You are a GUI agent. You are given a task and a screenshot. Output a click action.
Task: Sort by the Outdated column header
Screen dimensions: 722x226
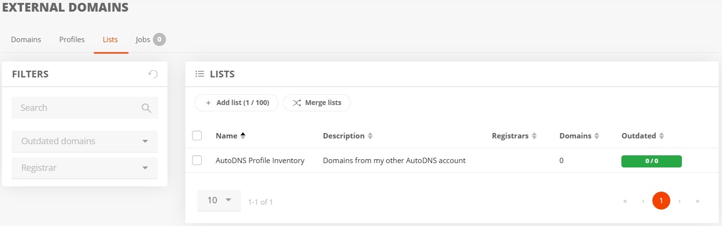coord(639,136)
